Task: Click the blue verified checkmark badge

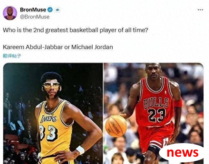Action: 50,10
